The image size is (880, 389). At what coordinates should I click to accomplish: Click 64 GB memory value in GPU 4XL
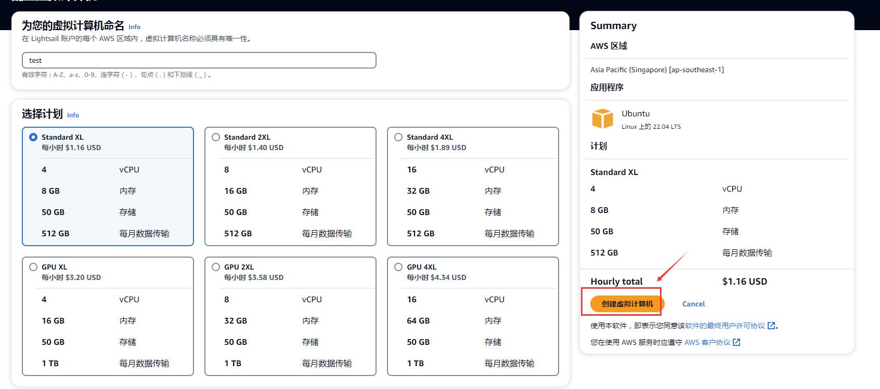point(418,321)
